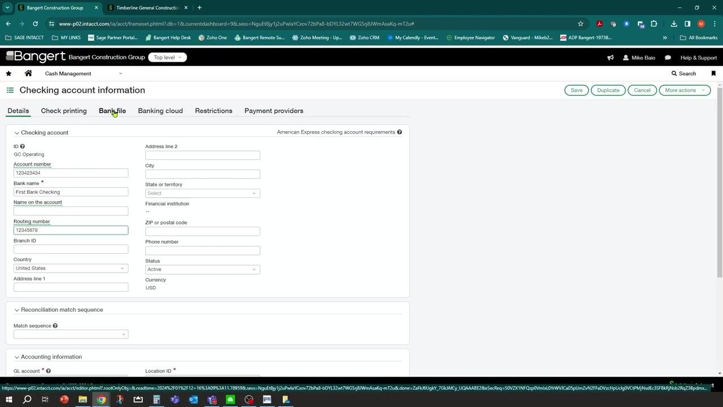This screenshot has width=723, height=407.
Task: Click the bookmark icon beside Search
Action: pos(713,73)
